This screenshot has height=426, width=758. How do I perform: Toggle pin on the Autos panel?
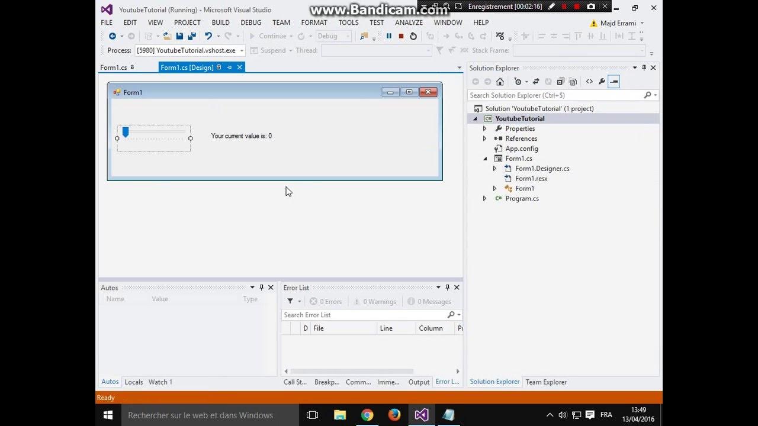(261, 288)
